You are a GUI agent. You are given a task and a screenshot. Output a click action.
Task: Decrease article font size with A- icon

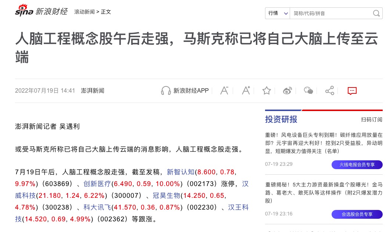[224, 91]
